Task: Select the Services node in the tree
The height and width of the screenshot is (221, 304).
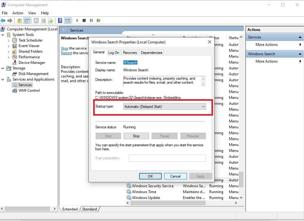Action: pyautogui.click(x=25, y=85)
